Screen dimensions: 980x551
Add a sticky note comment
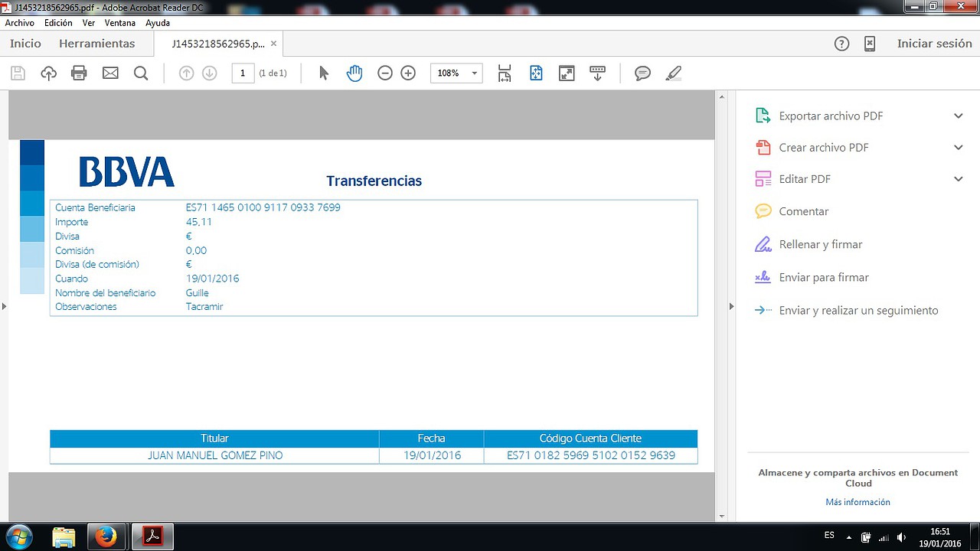642,73
